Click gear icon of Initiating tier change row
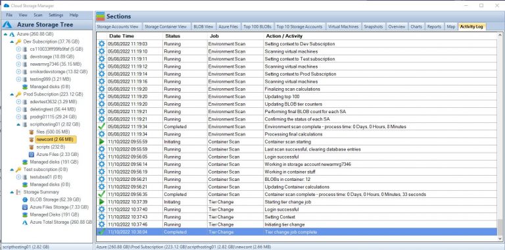The height and width of the screenshot is (250, 505). pos(101,224)
